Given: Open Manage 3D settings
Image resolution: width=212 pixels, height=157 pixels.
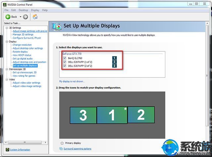Looking at the screenshot, I should click(x=23, y=34).
